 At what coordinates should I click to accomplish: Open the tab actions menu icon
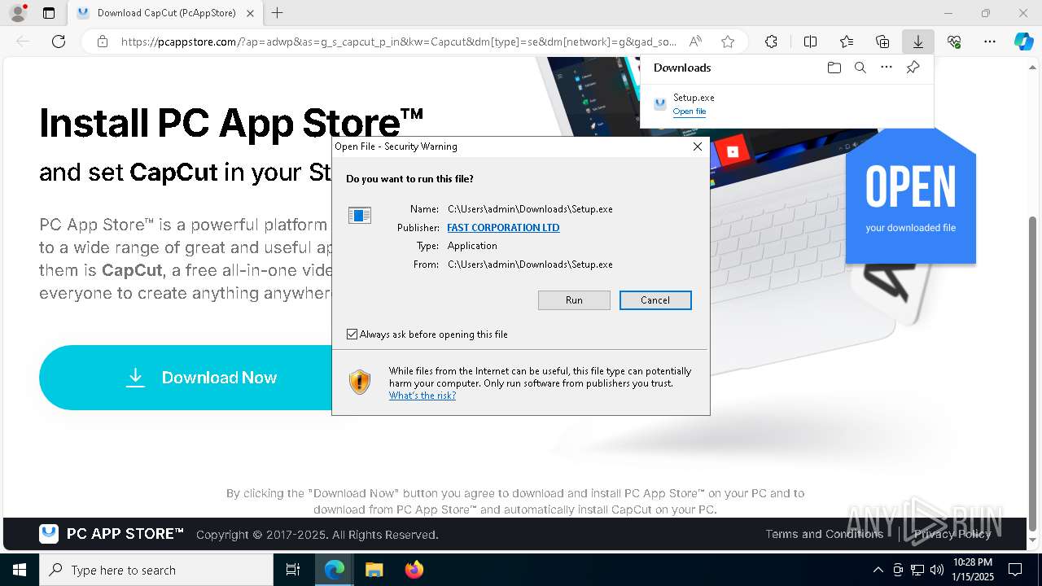(x=49, y=13)
